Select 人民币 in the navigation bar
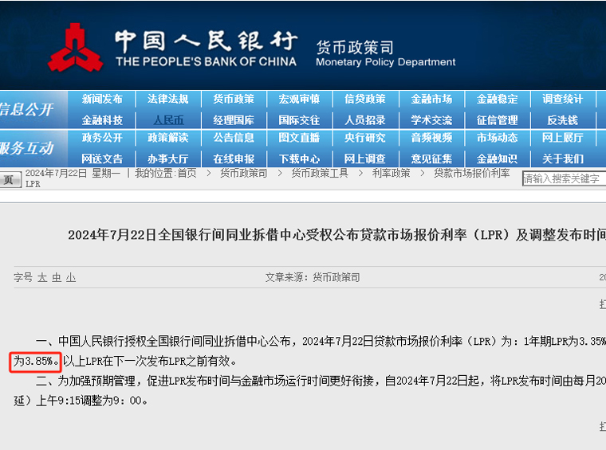The image size is (606, 450). [x=167, y=120]
